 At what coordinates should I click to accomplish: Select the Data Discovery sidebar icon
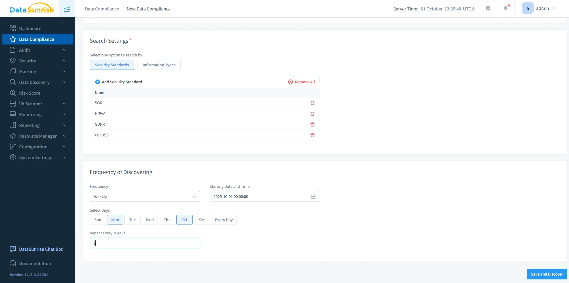(13, 82)
